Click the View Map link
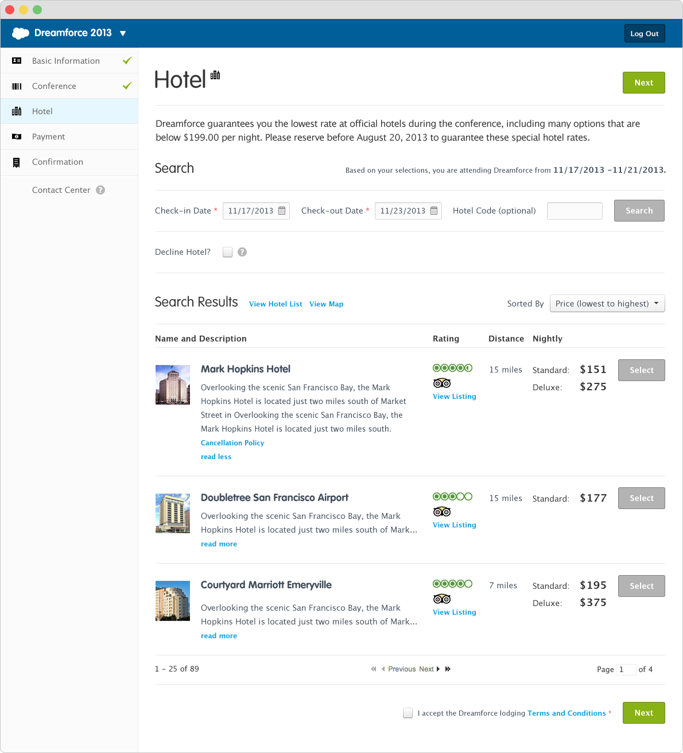The width and height of the screenshot is (683, 753). (327, 304)
